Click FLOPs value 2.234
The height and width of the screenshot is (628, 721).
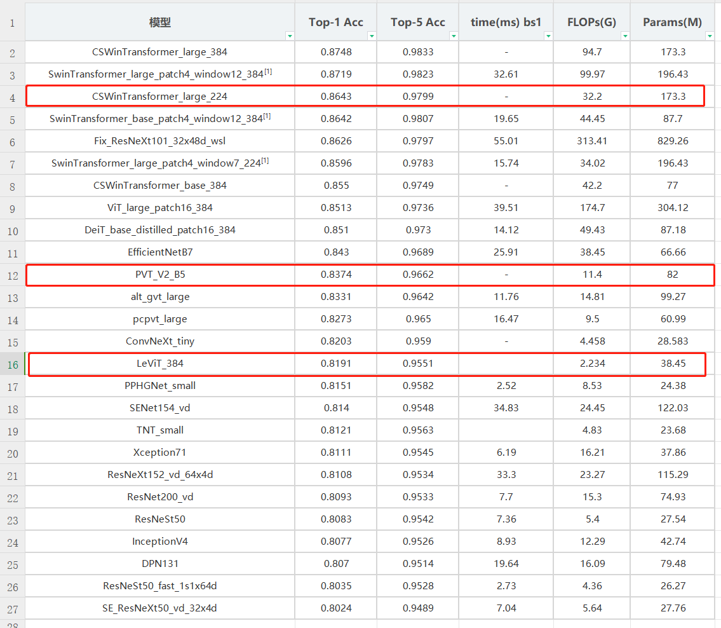point(592,364)
